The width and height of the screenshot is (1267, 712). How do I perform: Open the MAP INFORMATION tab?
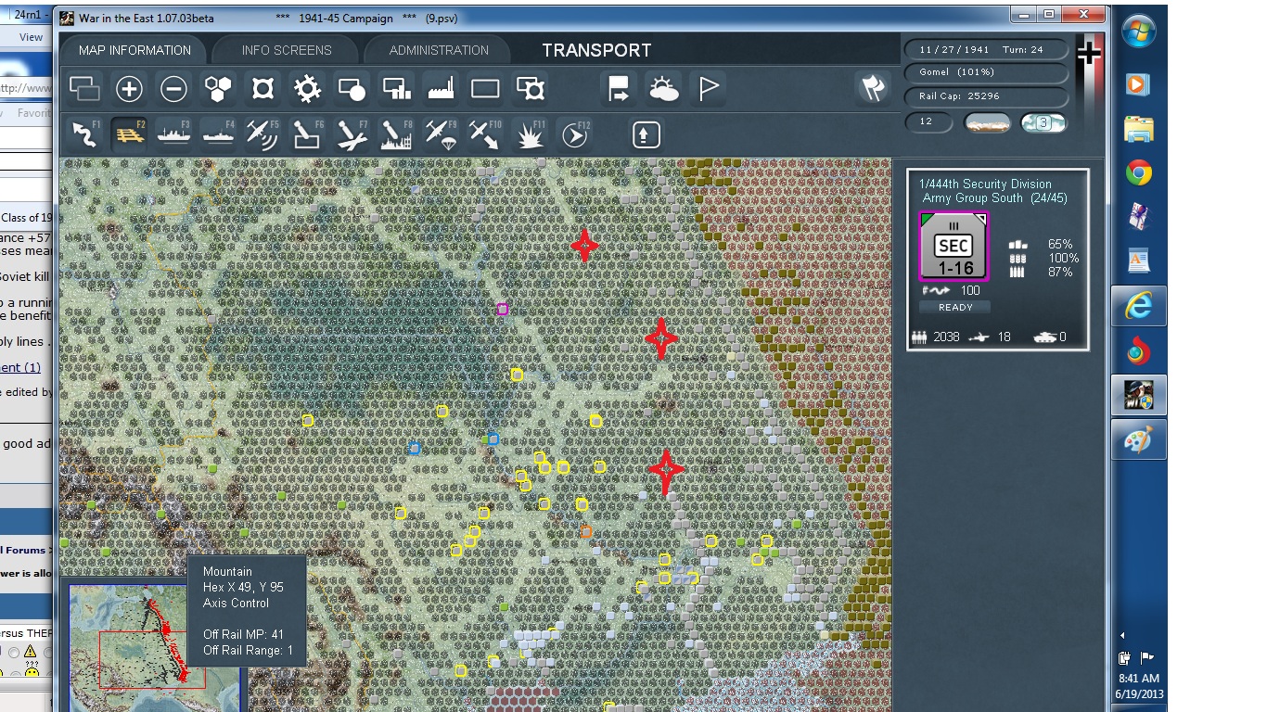coord(134,50)
